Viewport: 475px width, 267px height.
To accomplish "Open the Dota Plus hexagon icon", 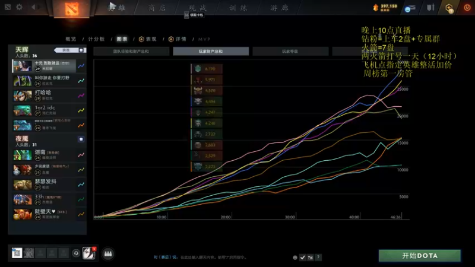I will [449, 8].
